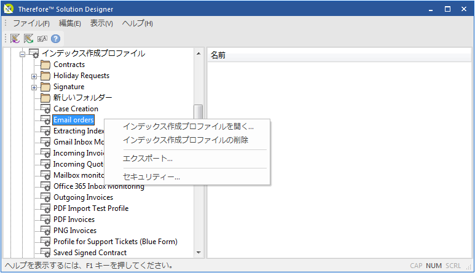The image size is (475, 273).
Task: Select the Saved Signed Contract profile
Action: point(90,253)
